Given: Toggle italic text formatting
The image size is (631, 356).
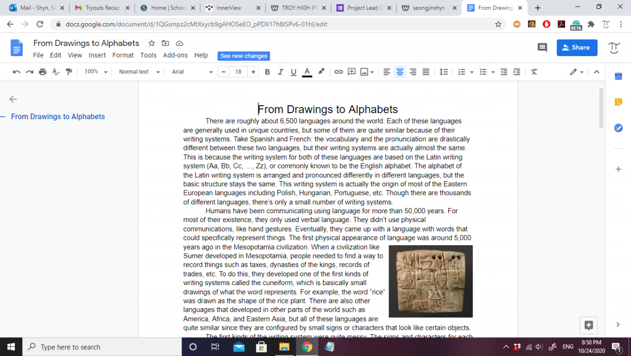Looking at the screenshot, I should [280, 72].
